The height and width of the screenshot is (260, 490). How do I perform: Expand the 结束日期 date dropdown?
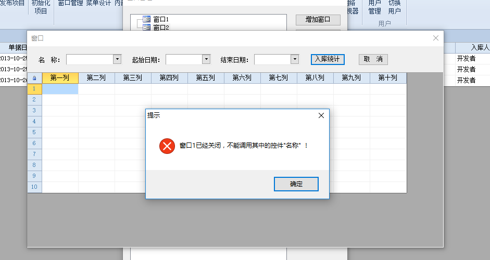click(x=295, y=59)
